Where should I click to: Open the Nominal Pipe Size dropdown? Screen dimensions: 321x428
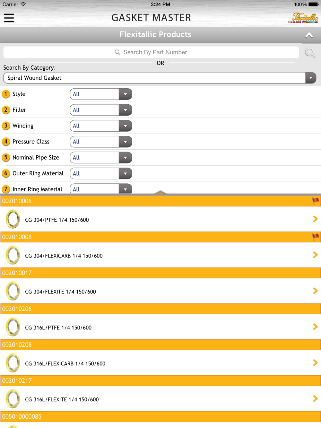pyautogui.click(x=101, y=158)
